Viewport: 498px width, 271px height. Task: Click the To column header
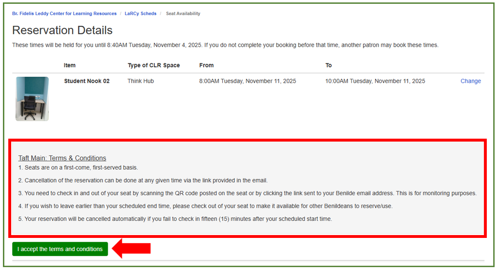(328, 65)
